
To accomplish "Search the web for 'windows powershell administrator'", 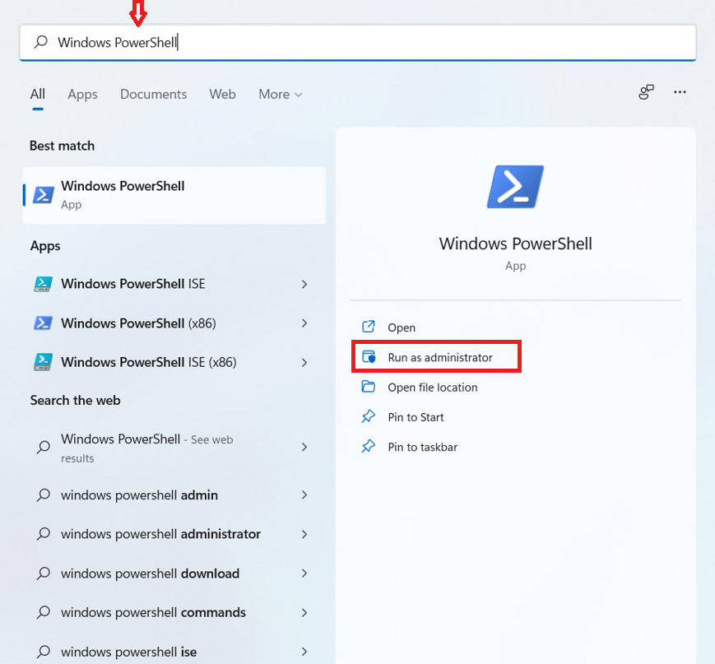I will tap(161, 533).
